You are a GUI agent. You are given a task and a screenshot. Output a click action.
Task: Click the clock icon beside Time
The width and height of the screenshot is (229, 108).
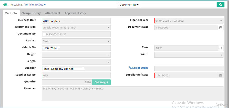tap(221, 48)
